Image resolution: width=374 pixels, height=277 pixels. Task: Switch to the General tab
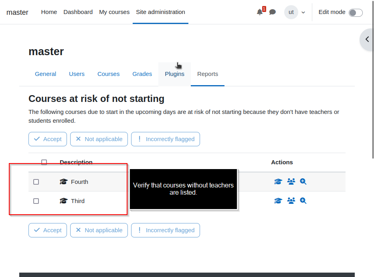(x=46, y=74)
